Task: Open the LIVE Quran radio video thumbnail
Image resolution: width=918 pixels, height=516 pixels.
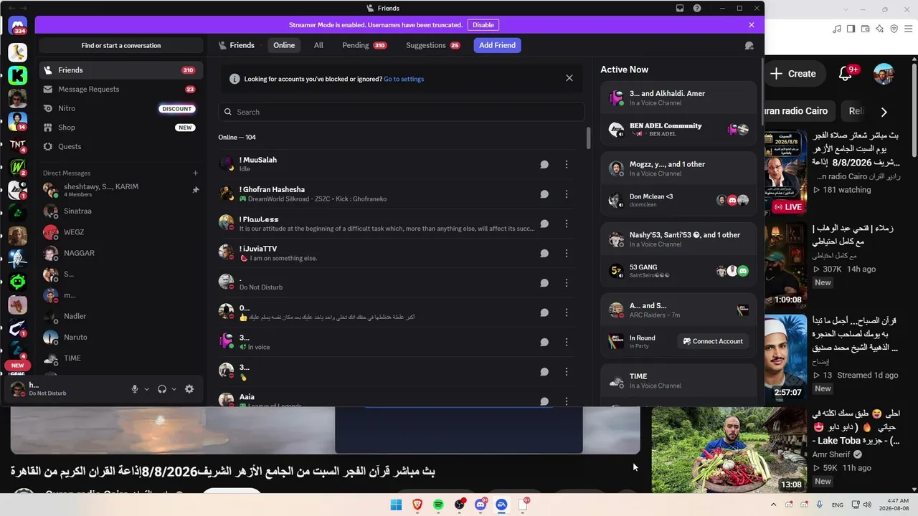Action: pyautogui.click(x=785, y=172)
